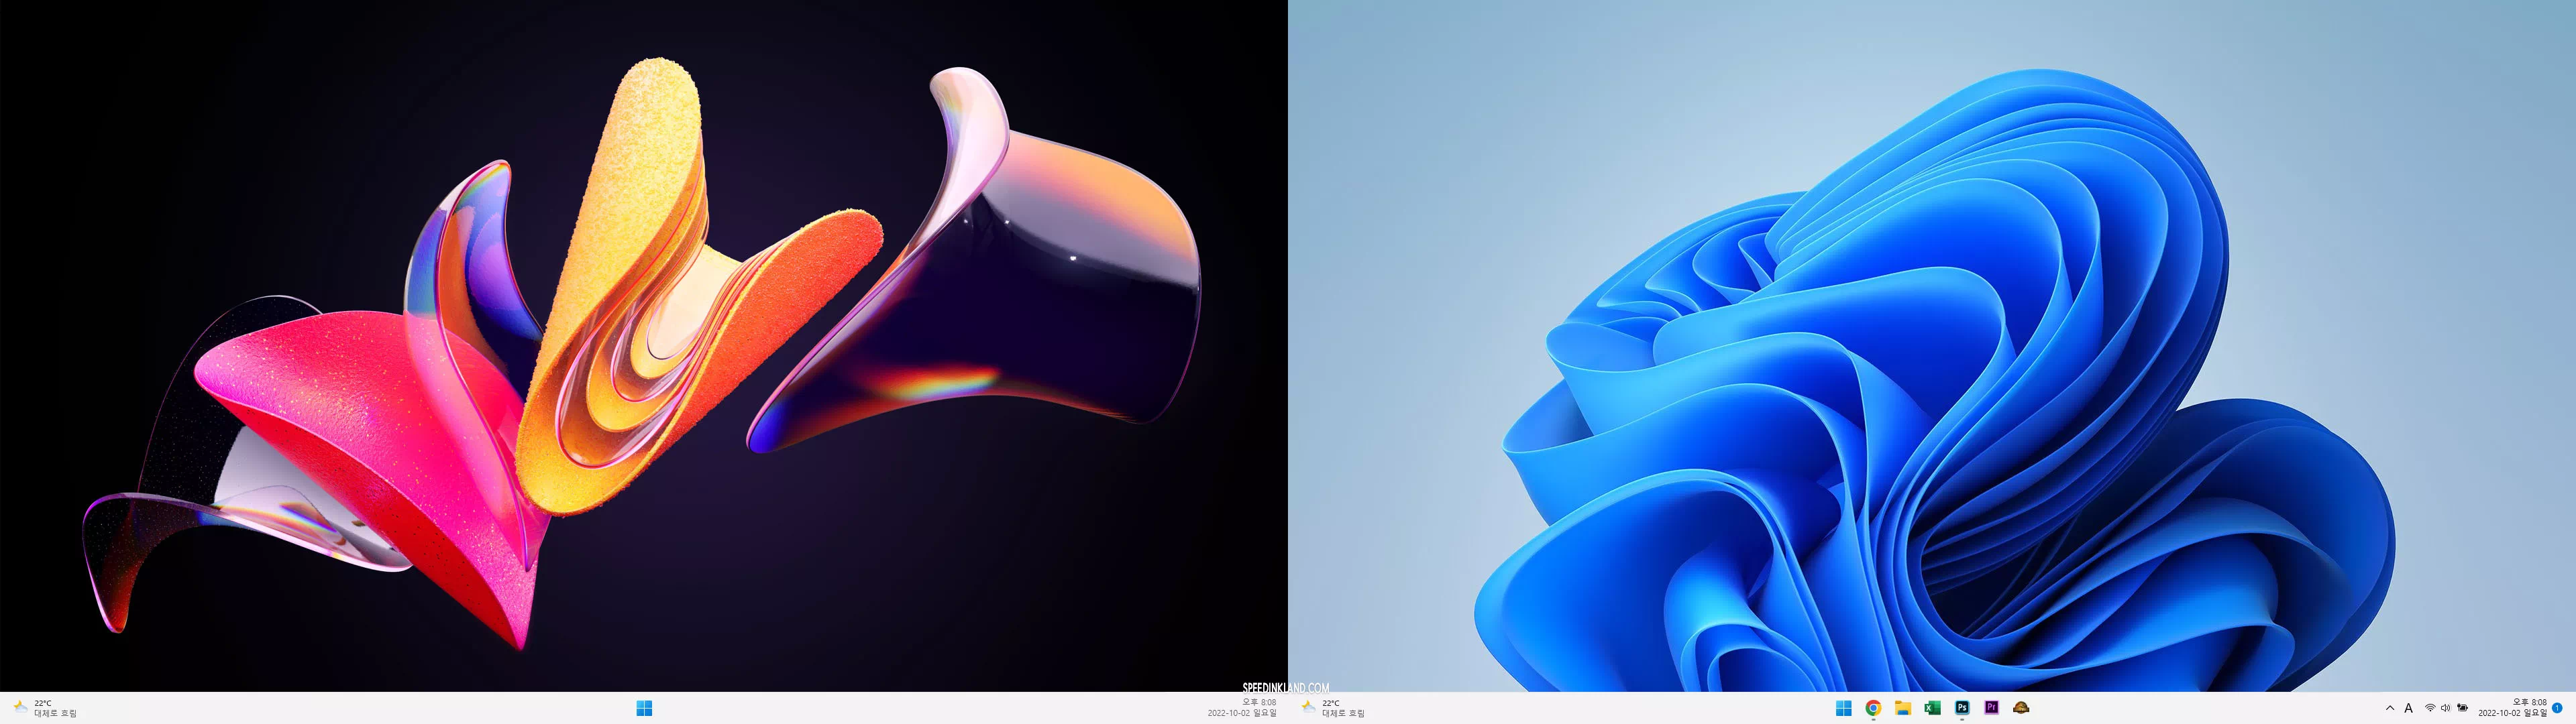Open the clock and date on the right monitor

[2512, 708]
